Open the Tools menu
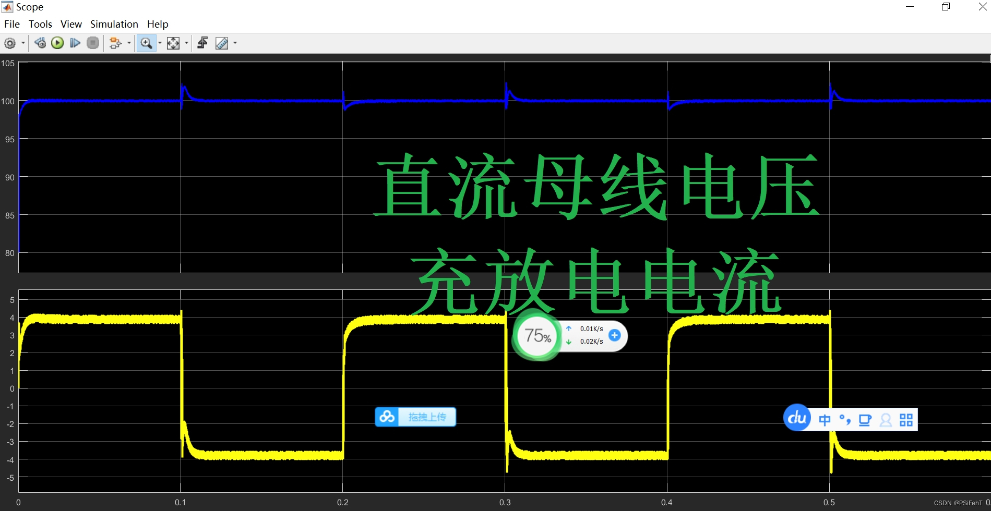 point(40,24)
